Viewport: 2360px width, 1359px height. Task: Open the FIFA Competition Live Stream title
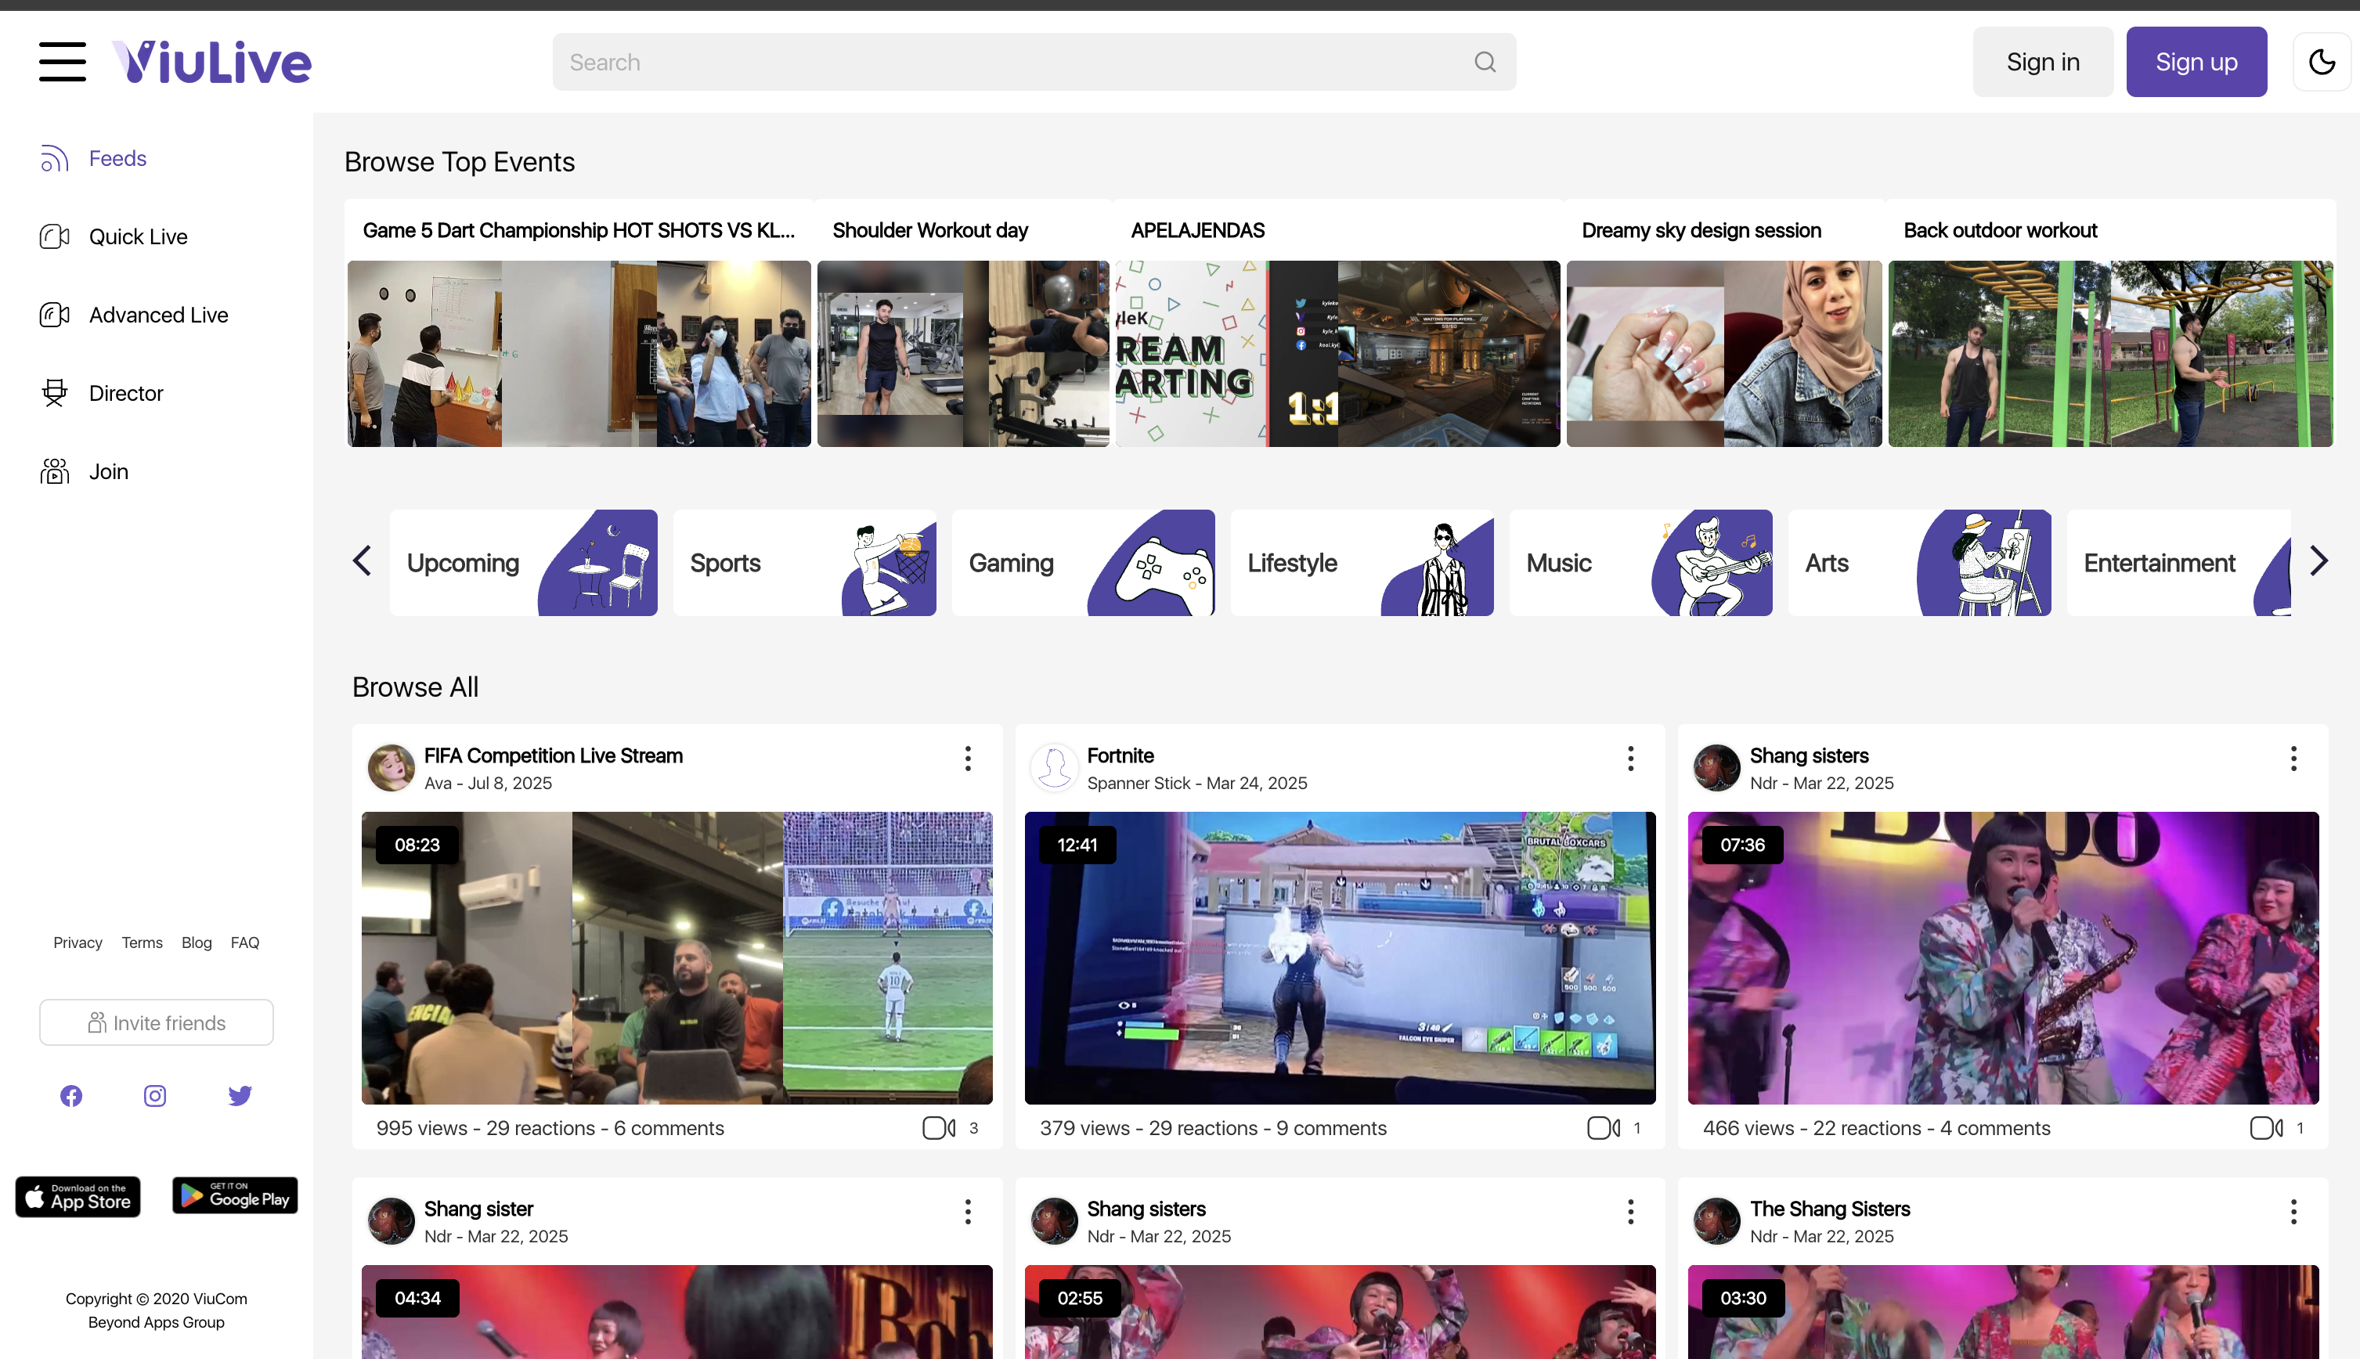click(554, 756)
